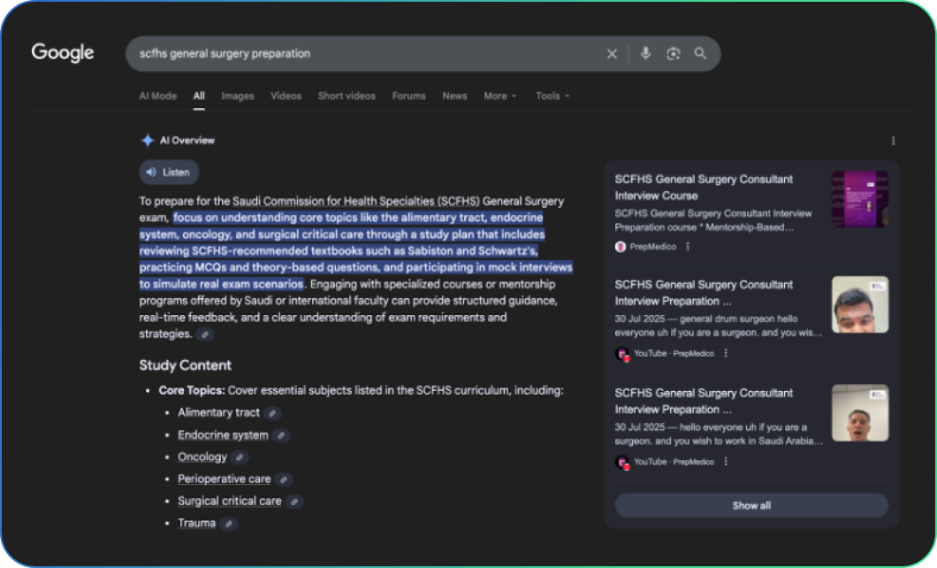The width and height of the screenshot is (937, 568).
Task: Select the All results tab
Action: tap(199, 96)
